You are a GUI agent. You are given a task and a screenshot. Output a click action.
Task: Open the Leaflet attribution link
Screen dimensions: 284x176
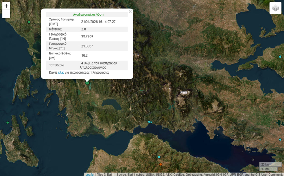click(90, 174)
